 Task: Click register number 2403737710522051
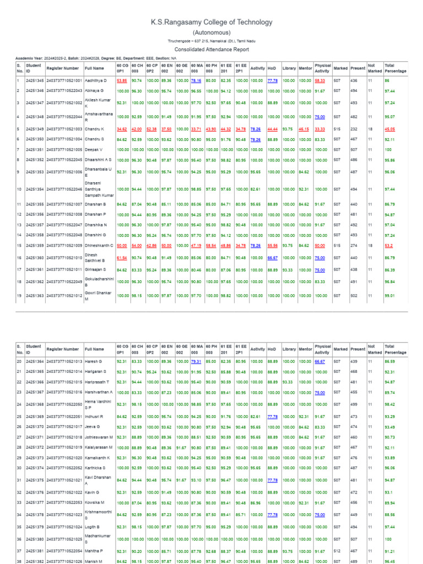tap(64, 416)
